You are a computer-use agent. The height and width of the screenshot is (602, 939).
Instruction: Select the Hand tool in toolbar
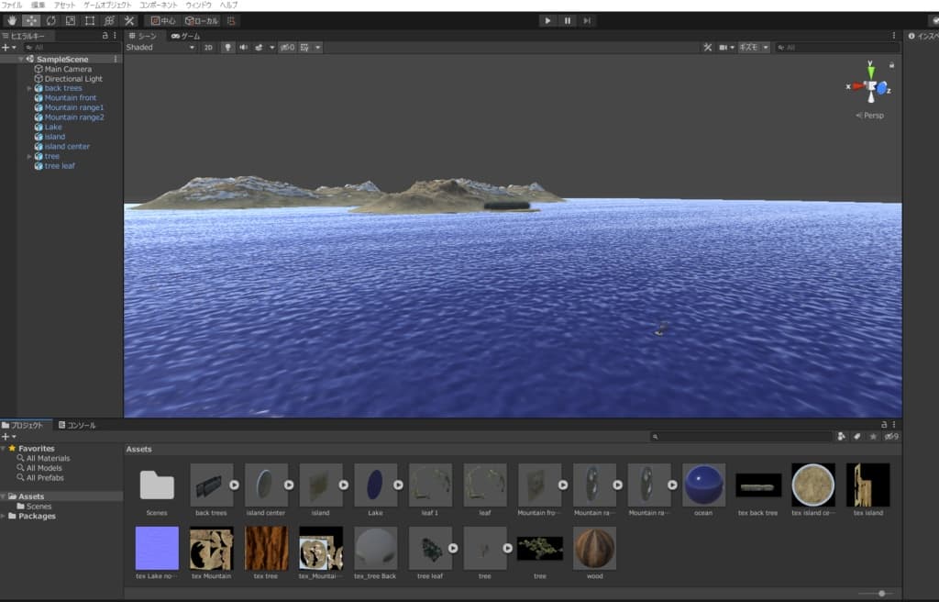[11, 20]
